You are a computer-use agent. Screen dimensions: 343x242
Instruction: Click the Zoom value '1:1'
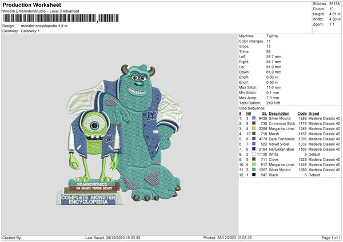pos(332,24)
